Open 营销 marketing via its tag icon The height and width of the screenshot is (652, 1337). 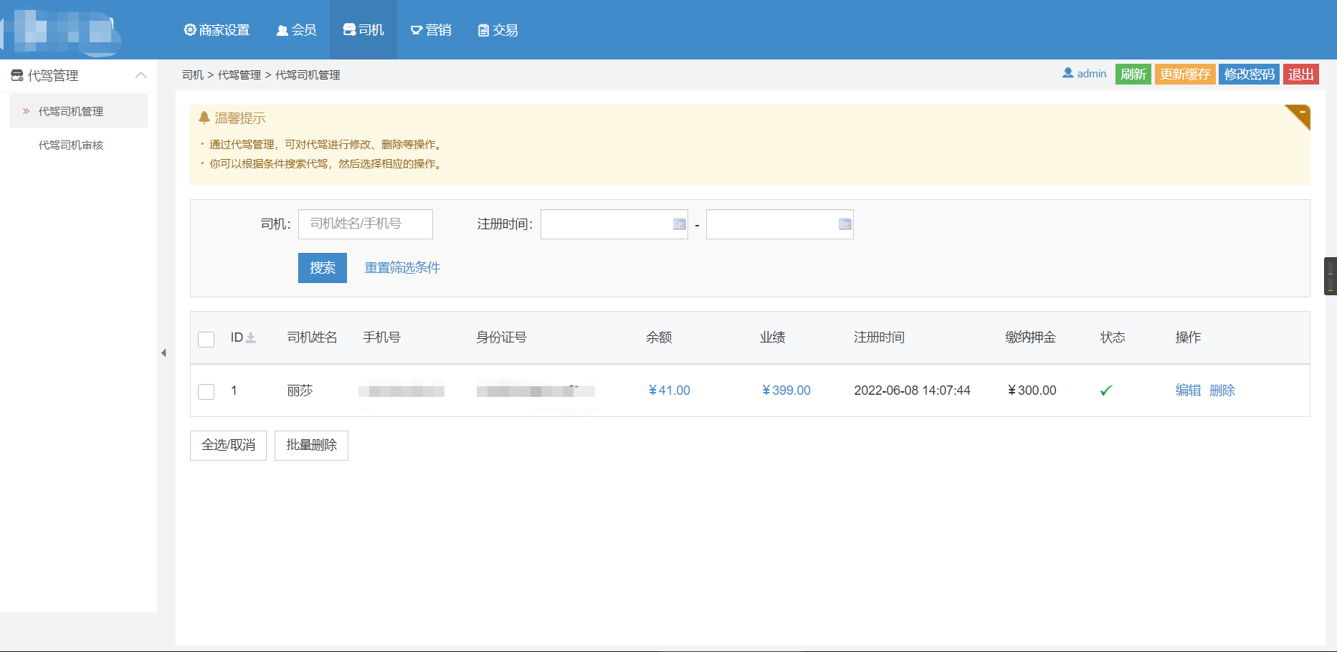coord(416,30)
